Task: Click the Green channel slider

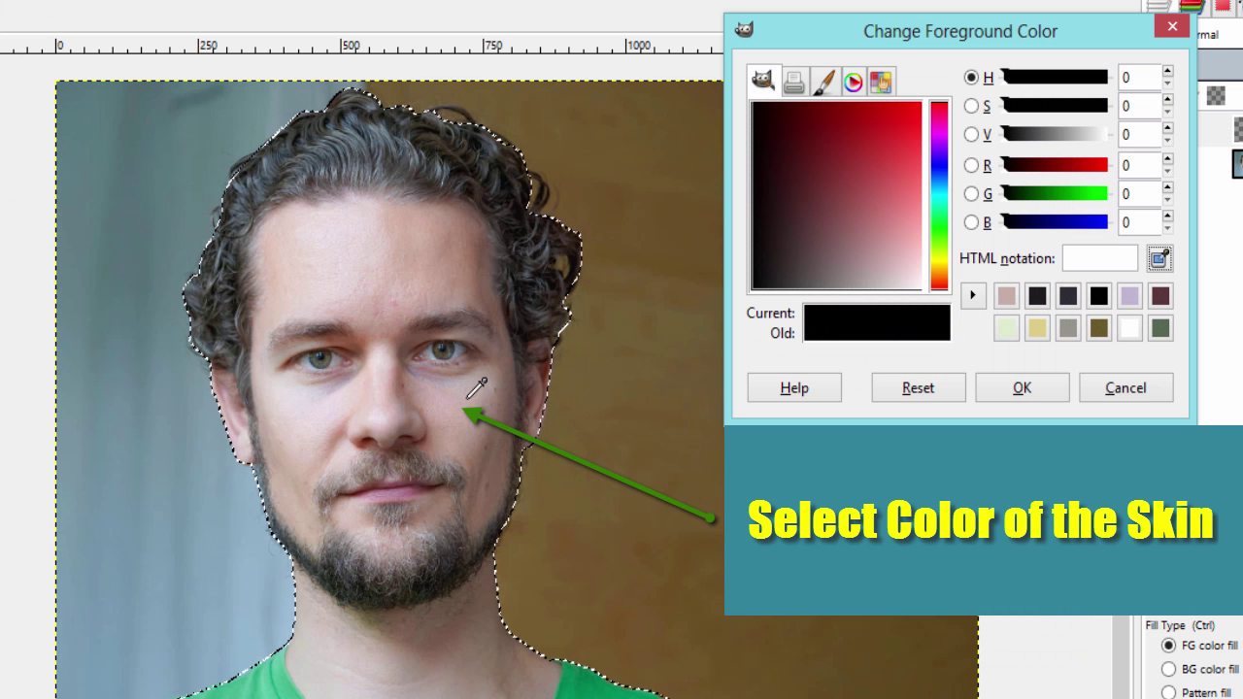Action: [x=1055, y=194]
